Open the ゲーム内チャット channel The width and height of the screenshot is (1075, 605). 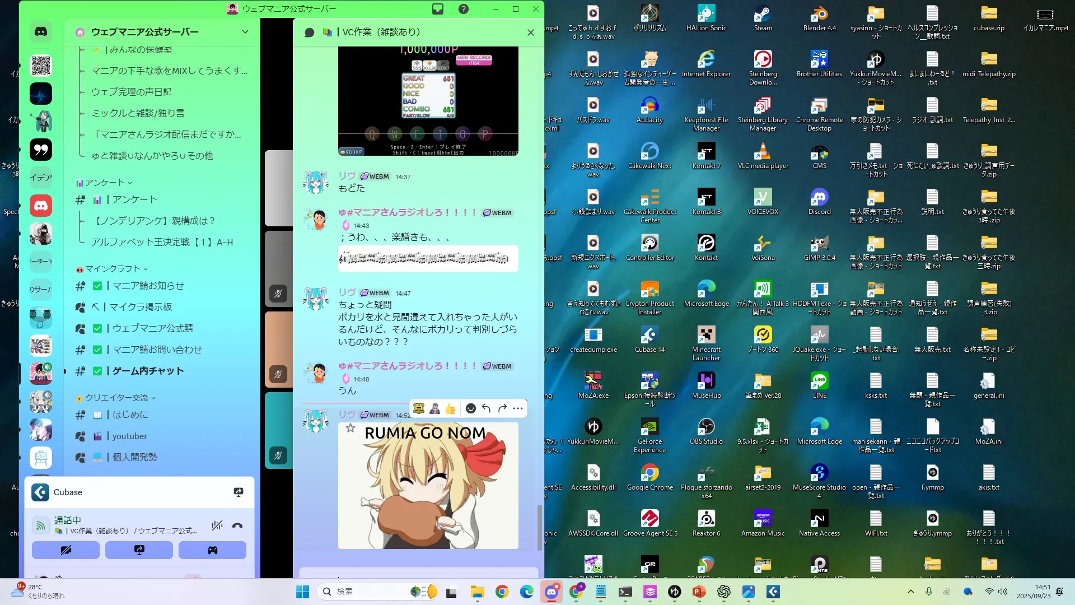[148, 371]
